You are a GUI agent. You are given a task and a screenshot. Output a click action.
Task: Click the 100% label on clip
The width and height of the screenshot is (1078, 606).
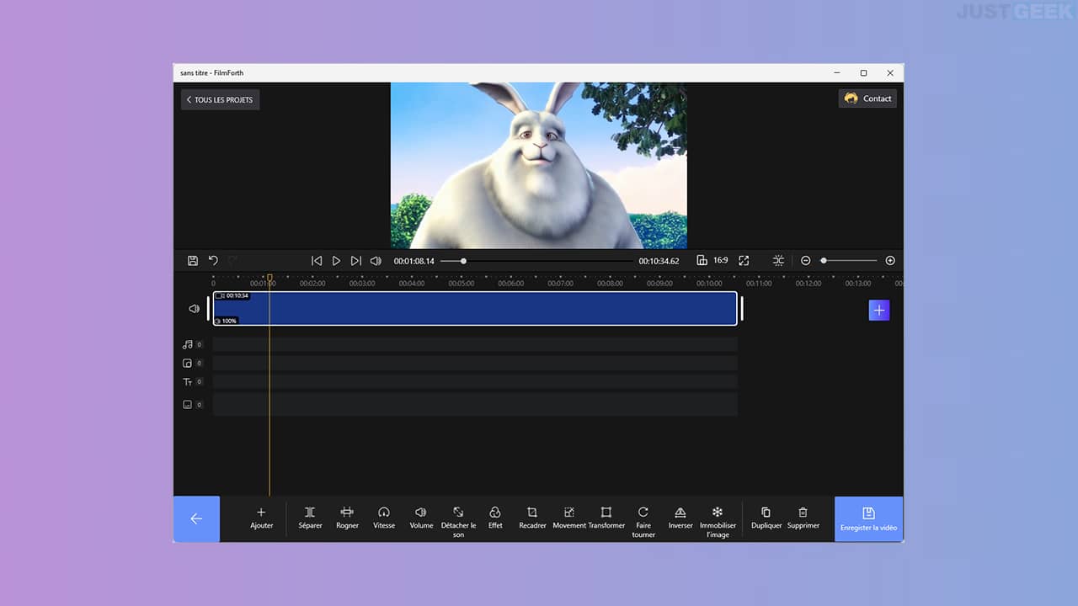click(x=227, y=321)
